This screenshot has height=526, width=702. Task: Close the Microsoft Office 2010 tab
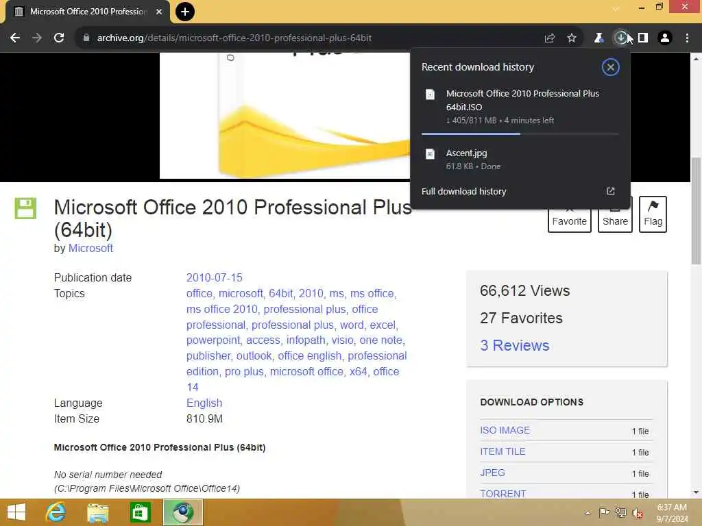(159, 12)
